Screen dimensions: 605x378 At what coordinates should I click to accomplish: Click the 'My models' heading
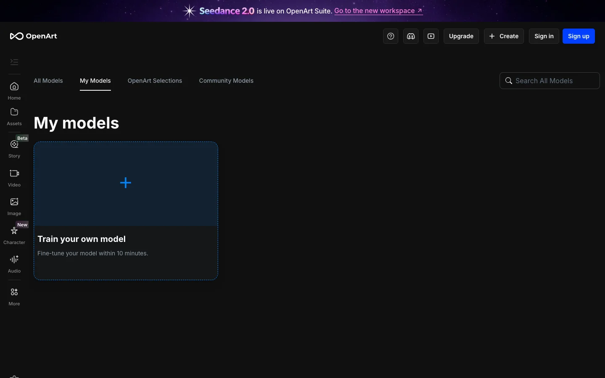pyautogui.click(x=76, y=123)
